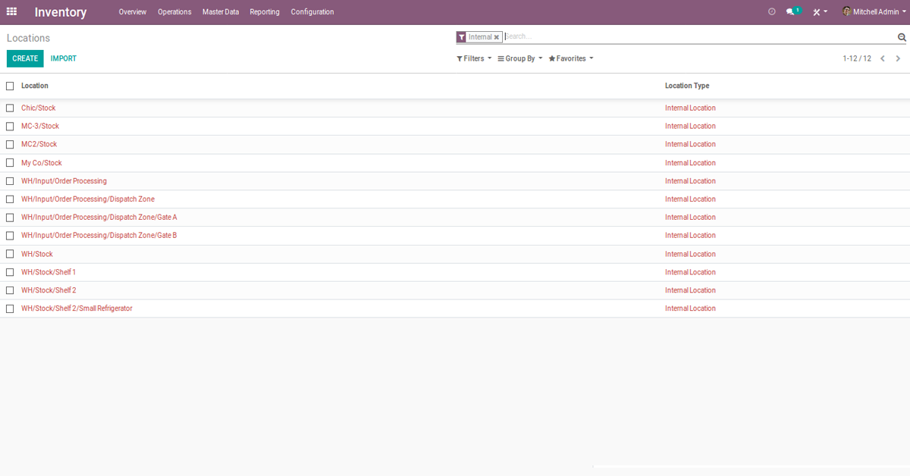Click the Inventory app title

(x=61, y=12)
